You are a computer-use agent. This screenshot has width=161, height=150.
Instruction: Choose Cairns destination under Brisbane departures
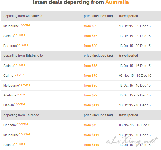point(8,75)
